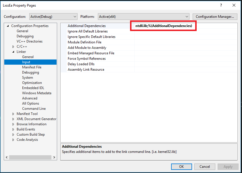Collapse the Configuration Properties node

(7, 26)
